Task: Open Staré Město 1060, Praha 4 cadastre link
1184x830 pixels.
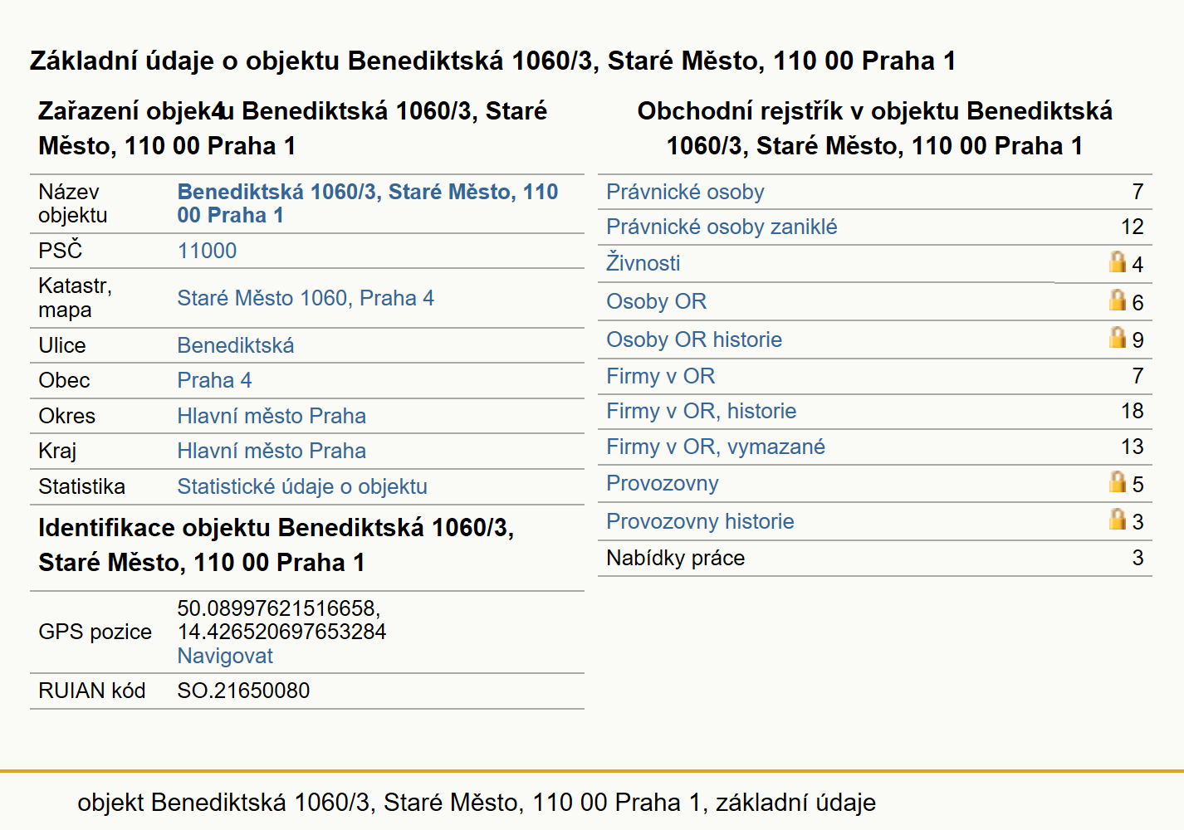Action: [x=306, y=298]
